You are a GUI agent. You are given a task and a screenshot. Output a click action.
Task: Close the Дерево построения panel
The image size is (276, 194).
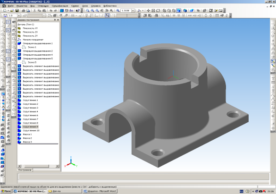click(x=58, y=20)
